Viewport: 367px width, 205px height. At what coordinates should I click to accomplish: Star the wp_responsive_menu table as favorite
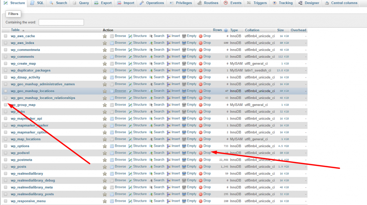pos(105,201)
